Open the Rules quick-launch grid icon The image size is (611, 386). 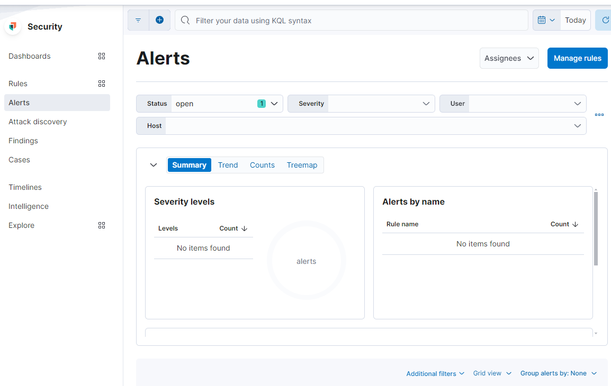(102, 83)
